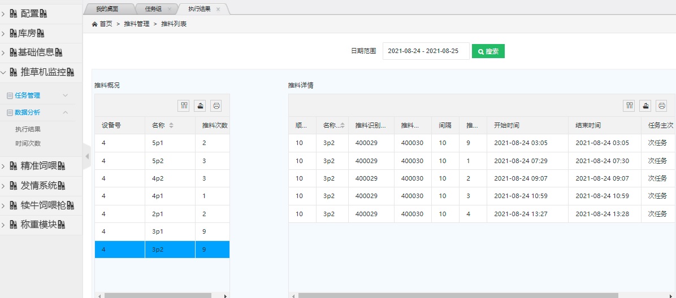
Task: Click the 推料概况 horizontal scrollbar
Action: click(158, 295)
